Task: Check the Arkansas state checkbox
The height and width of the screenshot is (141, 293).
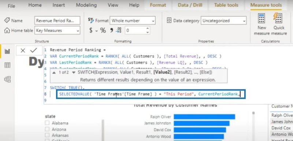Action: (47, 135)
